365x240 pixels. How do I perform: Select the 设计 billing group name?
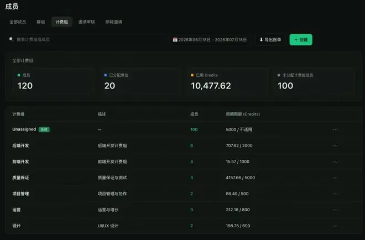[16, 226]
